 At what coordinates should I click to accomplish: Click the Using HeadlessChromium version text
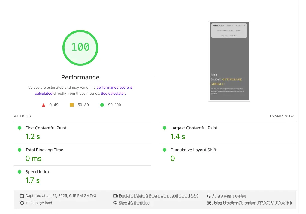point(252,203)
